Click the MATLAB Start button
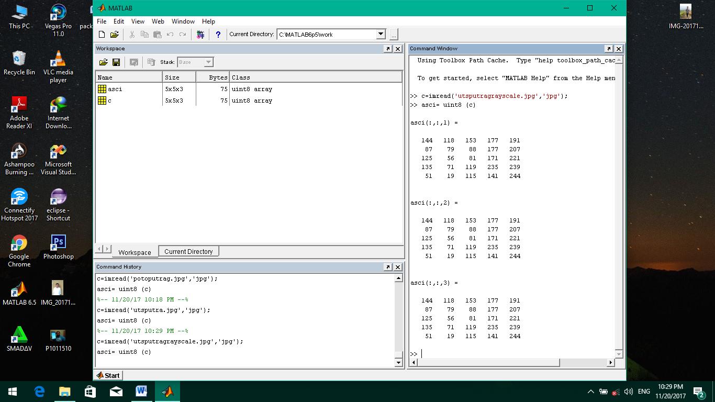This screenshot has width=715, height=402. pyautogui.click(x=108, y=375)
